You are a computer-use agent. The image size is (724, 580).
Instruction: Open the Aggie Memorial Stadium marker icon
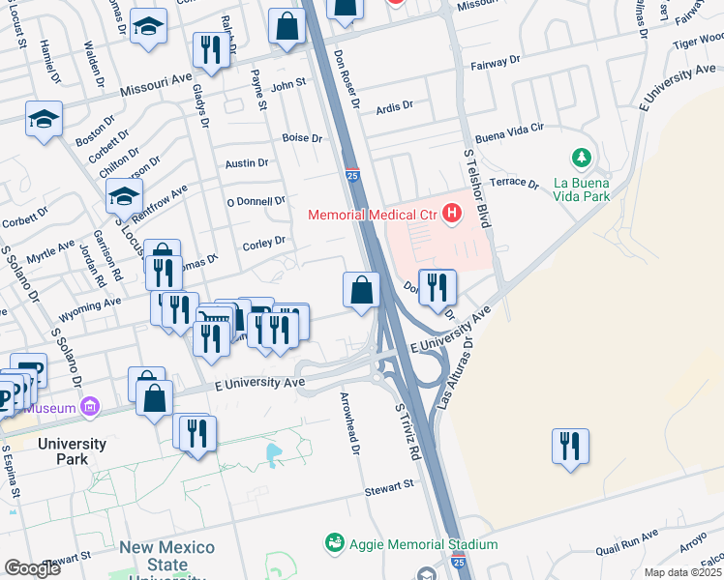pyautogui.click(x=335, y=542)
